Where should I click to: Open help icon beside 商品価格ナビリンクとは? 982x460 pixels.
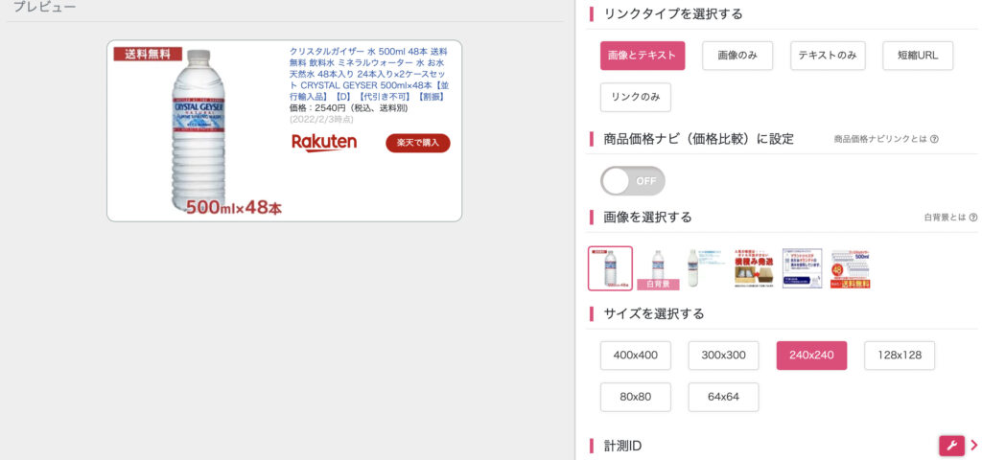click(x=934, y=140)
